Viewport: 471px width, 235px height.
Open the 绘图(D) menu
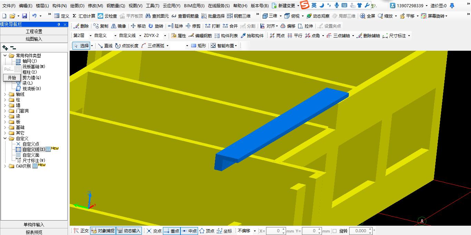pyautogui.click(x=77, y=6)
